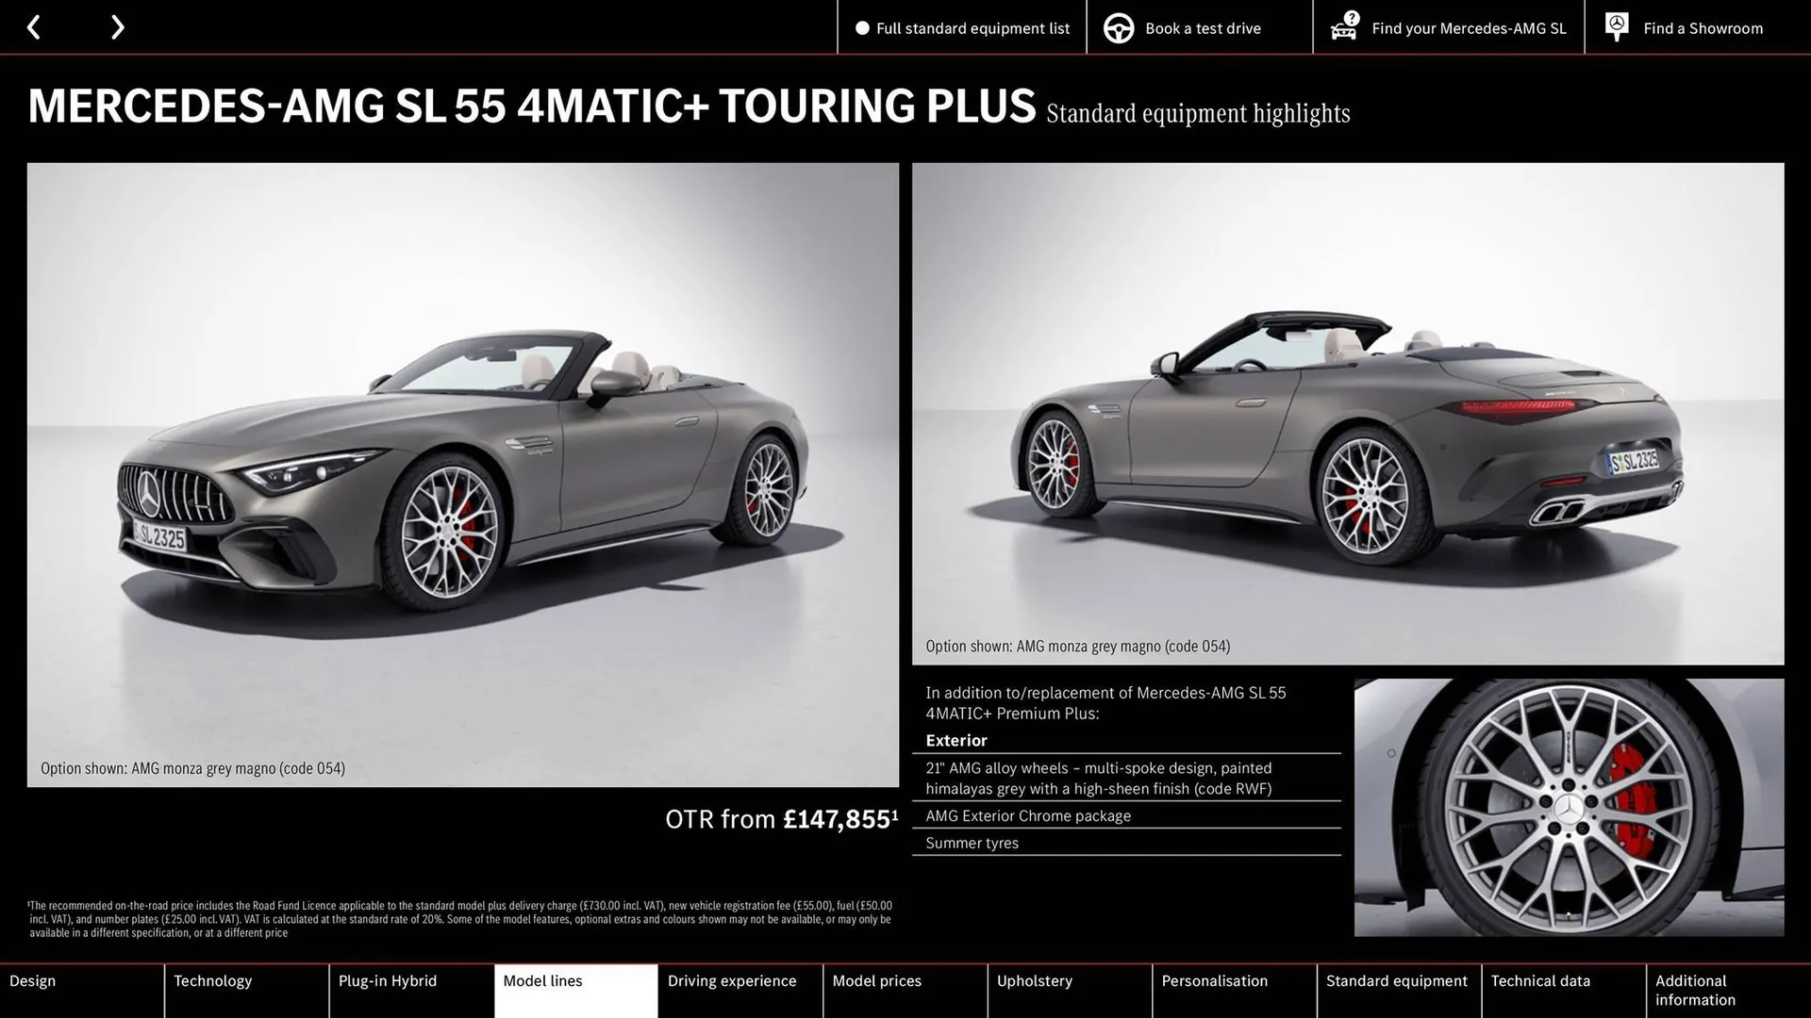Switch to the Driving experience tab
The height and width of the screenshot is (1018, 1811).
click(731, 980)
